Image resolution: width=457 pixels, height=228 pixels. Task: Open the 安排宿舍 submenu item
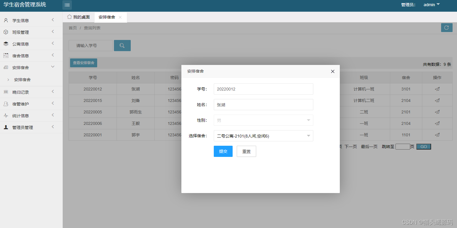point(22,80)
